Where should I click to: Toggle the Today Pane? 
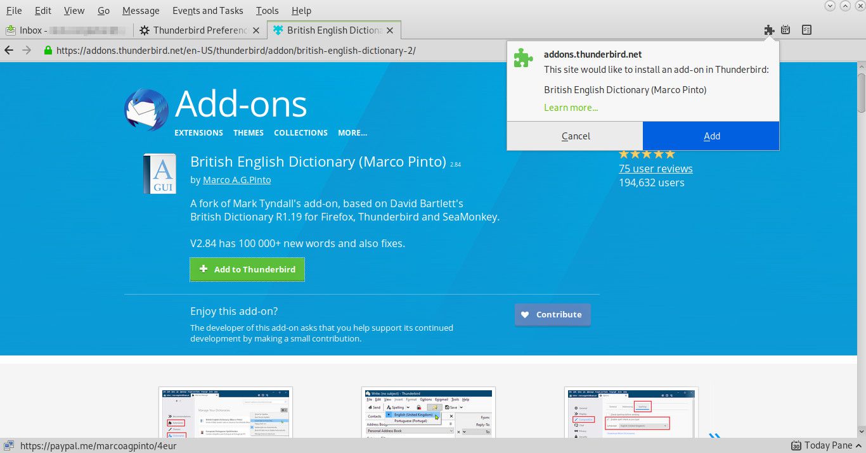(822, 445)
